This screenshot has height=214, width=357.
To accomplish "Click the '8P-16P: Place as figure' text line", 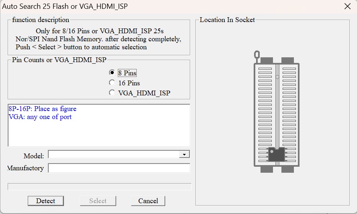I will click(x=43, y=109).
